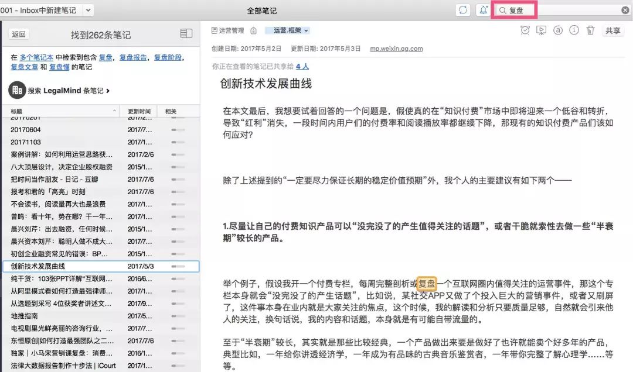Click the annotate circled-a icon
The width and height of the screenshot is (633, 372).
(x=558, y=30)
